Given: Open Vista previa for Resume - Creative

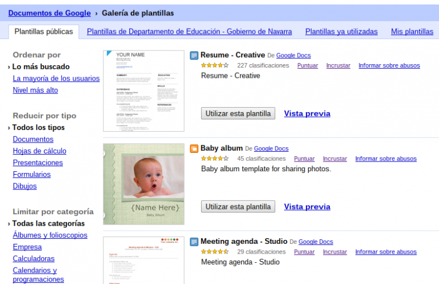Looking at the screenshot, I should [x=307, y=113].
